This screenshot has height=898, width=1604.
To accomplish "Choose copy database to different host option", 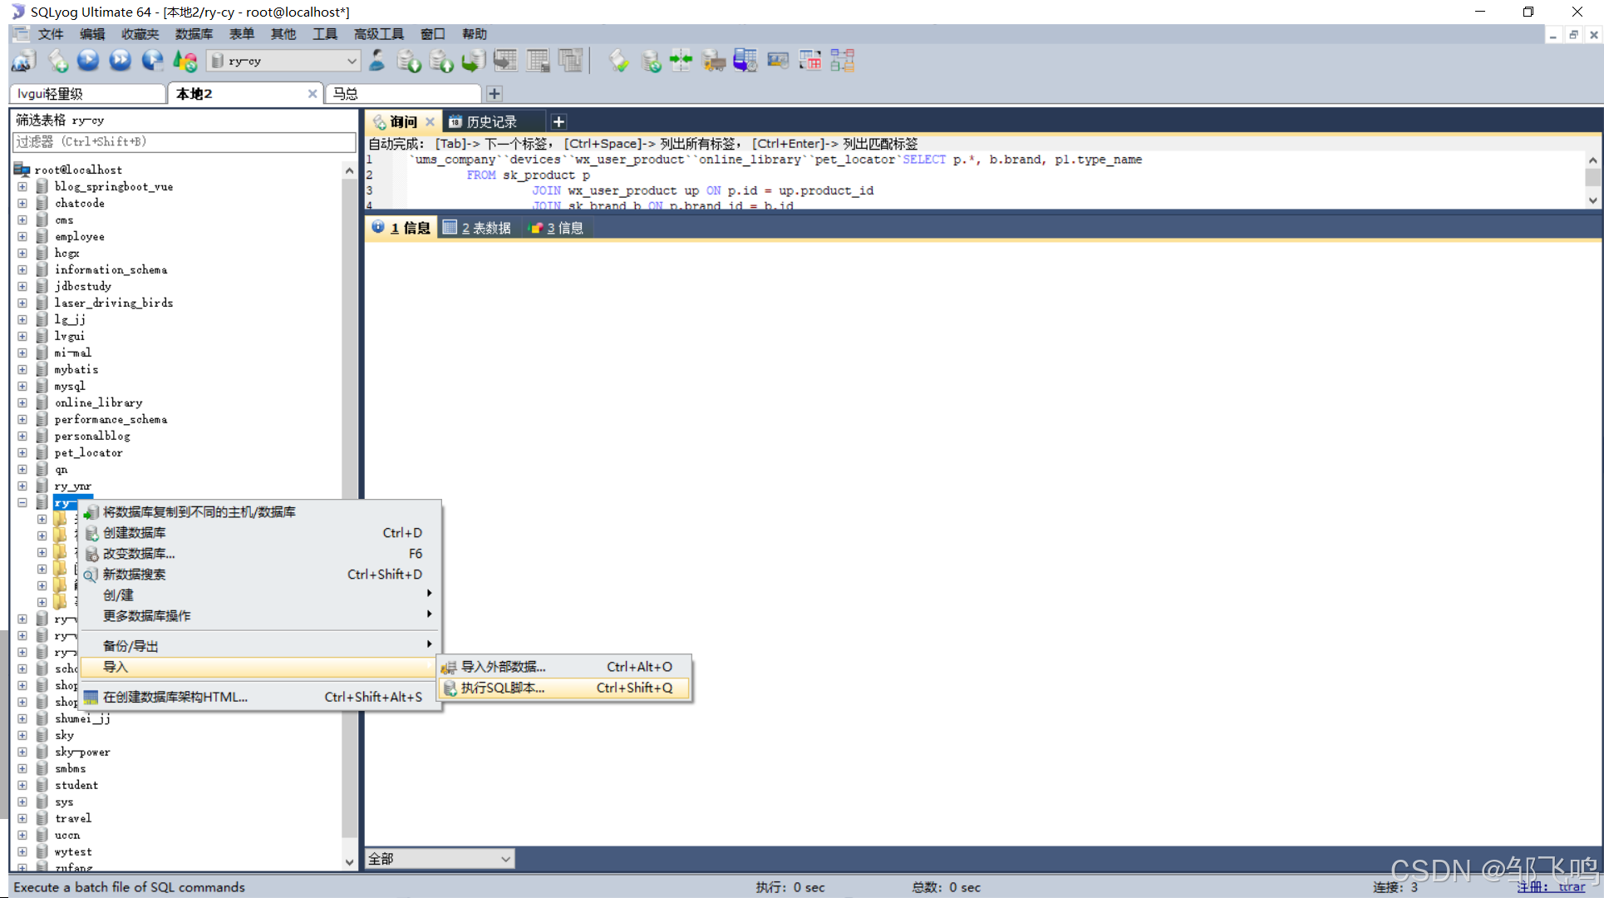I will 258,512.
